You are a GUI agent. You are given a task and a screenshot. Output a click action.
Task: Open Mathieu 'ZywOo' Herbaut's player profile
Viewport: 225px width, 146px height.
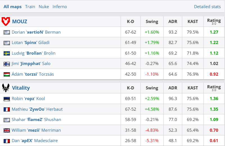[37, 109]
